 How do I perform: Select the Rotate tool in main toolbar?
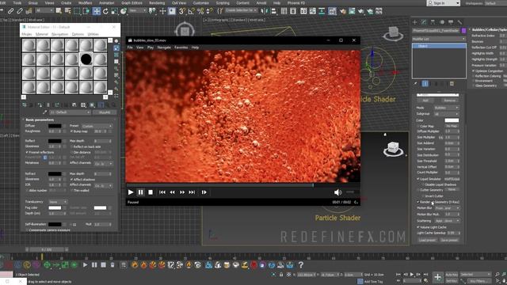coord(105,11)
